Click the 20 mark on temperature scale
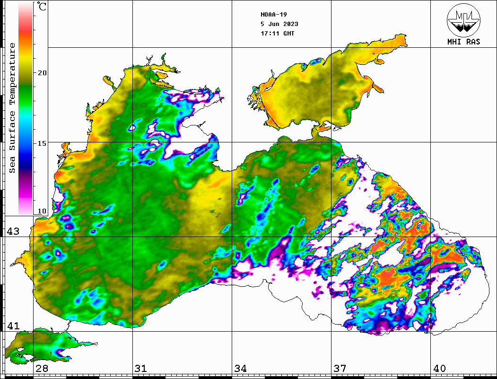Screen dimensions: 497x379 coord(42,73)
